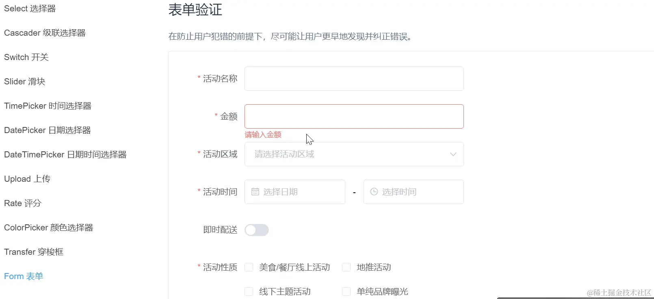Viewport: 654px width, 299px height.
Task: Click the dropdown arrow on 活动区域 selector
Action: [x=453, y=154]
